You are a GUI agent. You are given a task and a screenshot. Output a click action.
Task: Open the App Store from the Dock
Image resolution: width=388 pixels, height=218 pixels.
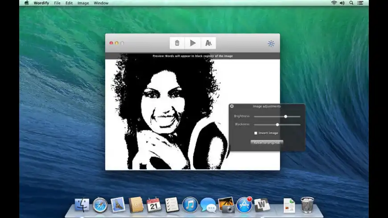coord(244,205)
